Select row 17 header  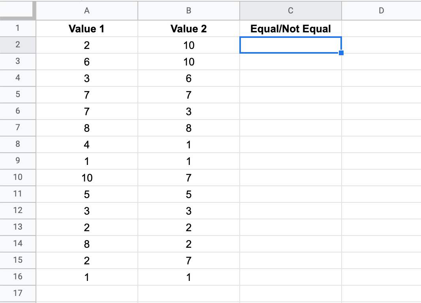click(18, 294)
